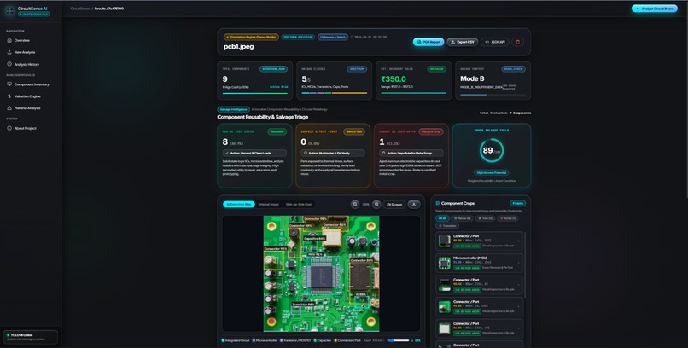Click the Board Salvage Yield 89 ring

pos(492,150)
